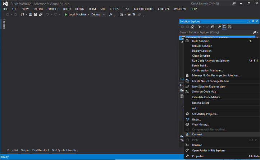Choose Manage NuGet Packages for Solution

click(222, 75)
